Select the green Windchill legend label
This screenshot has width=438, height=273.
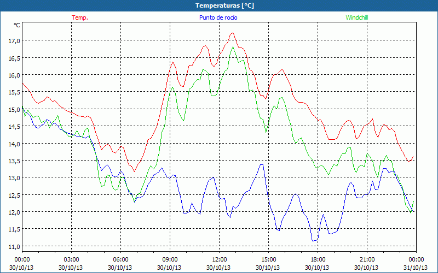(357, 17)
